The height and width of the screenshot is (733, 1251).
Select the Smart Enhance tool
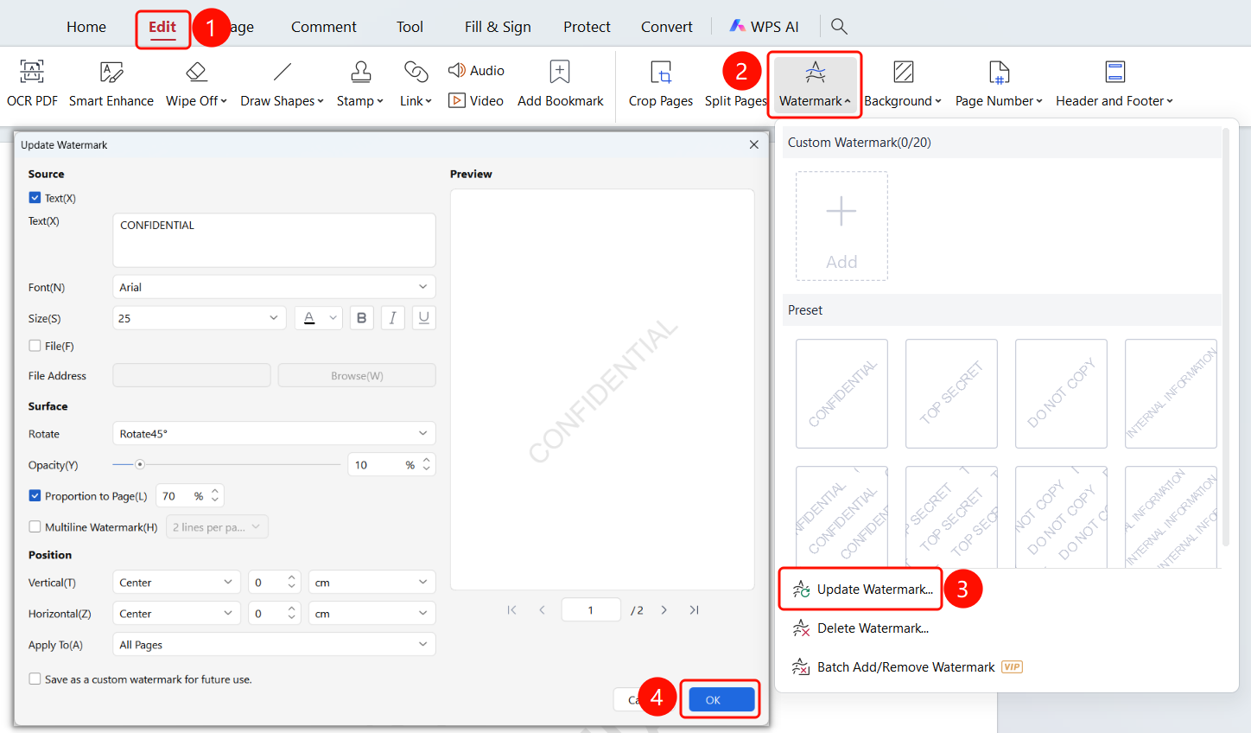pos(111,85)
